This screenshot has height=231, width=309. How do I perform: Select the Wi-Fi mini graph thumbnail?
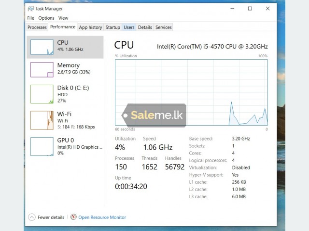(42, 120)
